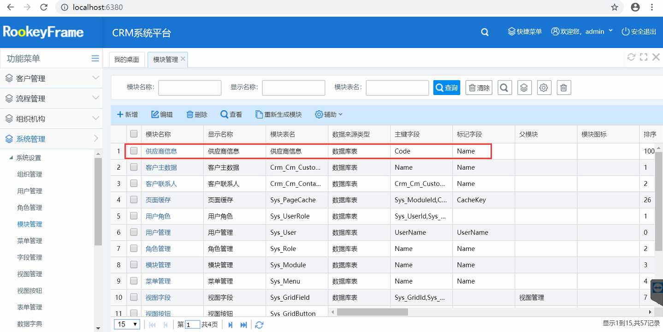Screen dimensions: 663x332
Task: Open 角色管理 in the sidebar tree
Action: [x=30, y=207]
